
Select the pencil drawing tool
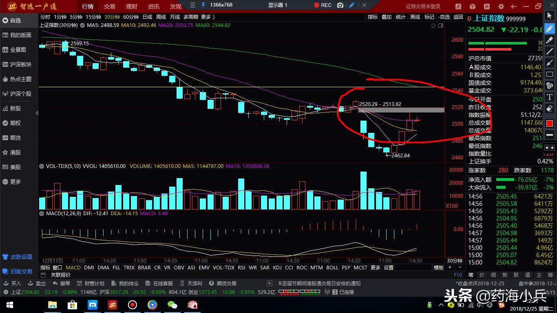click(550, 29)
